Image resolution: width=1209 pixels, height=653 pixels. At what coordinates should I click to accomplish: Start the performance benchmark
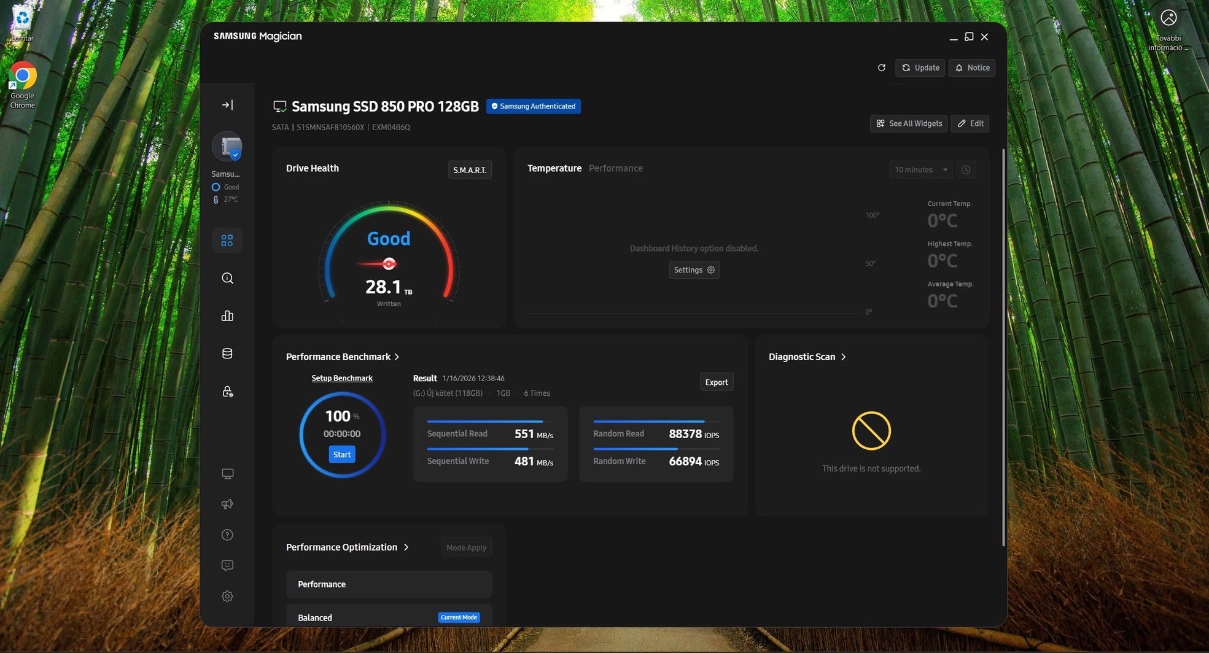coord(342,455)
